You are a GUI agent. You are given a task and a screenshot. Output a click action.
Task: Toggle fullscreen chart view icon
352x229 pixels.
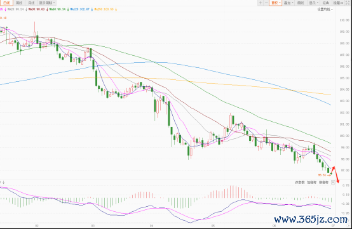point(348,3)
